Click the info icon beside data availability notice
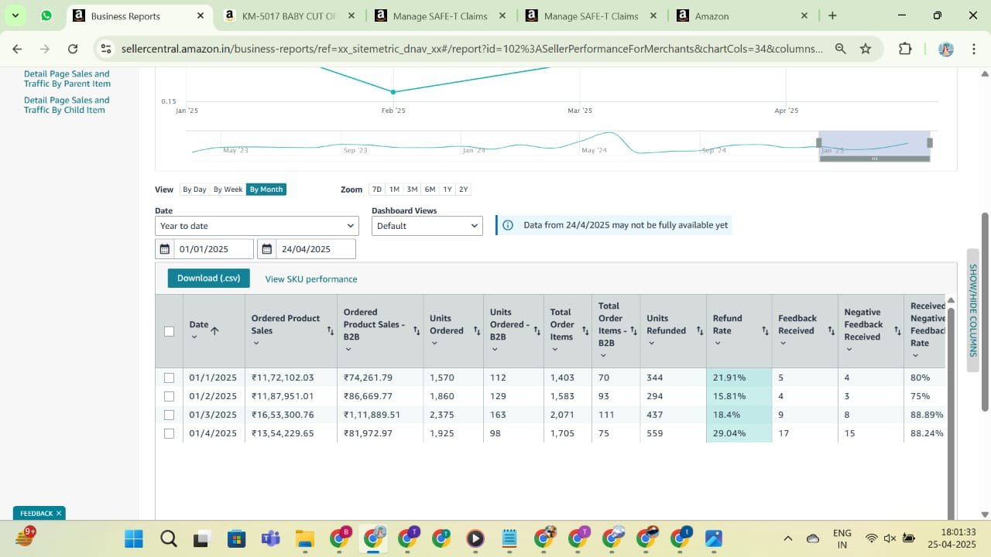Screen dimensions: 991x557 coord(508,225)
